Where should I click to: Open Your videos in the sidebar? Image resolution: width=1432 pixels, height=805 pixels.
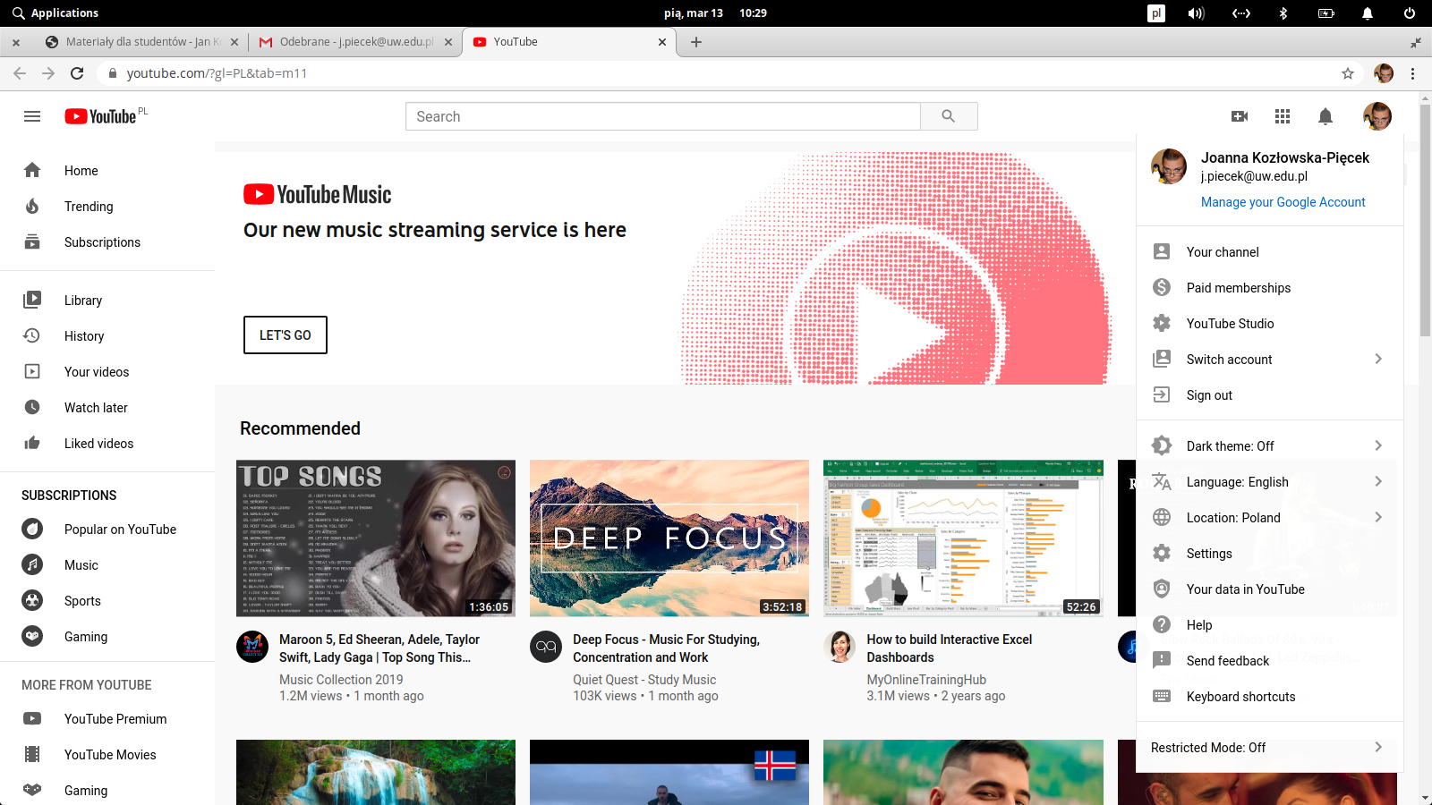coord(107,371)
